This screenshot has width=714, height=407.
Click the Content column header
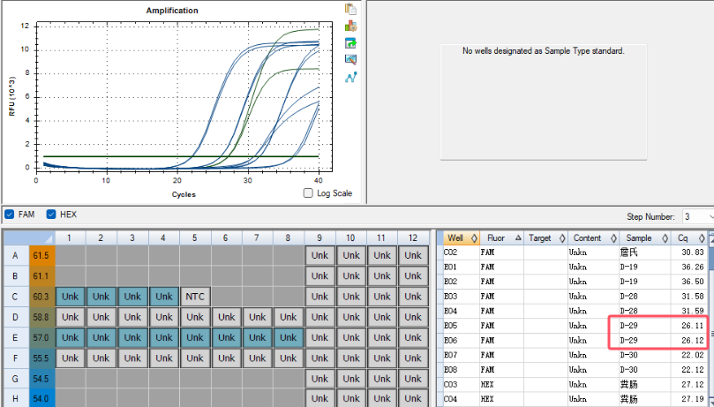point(593,238)
